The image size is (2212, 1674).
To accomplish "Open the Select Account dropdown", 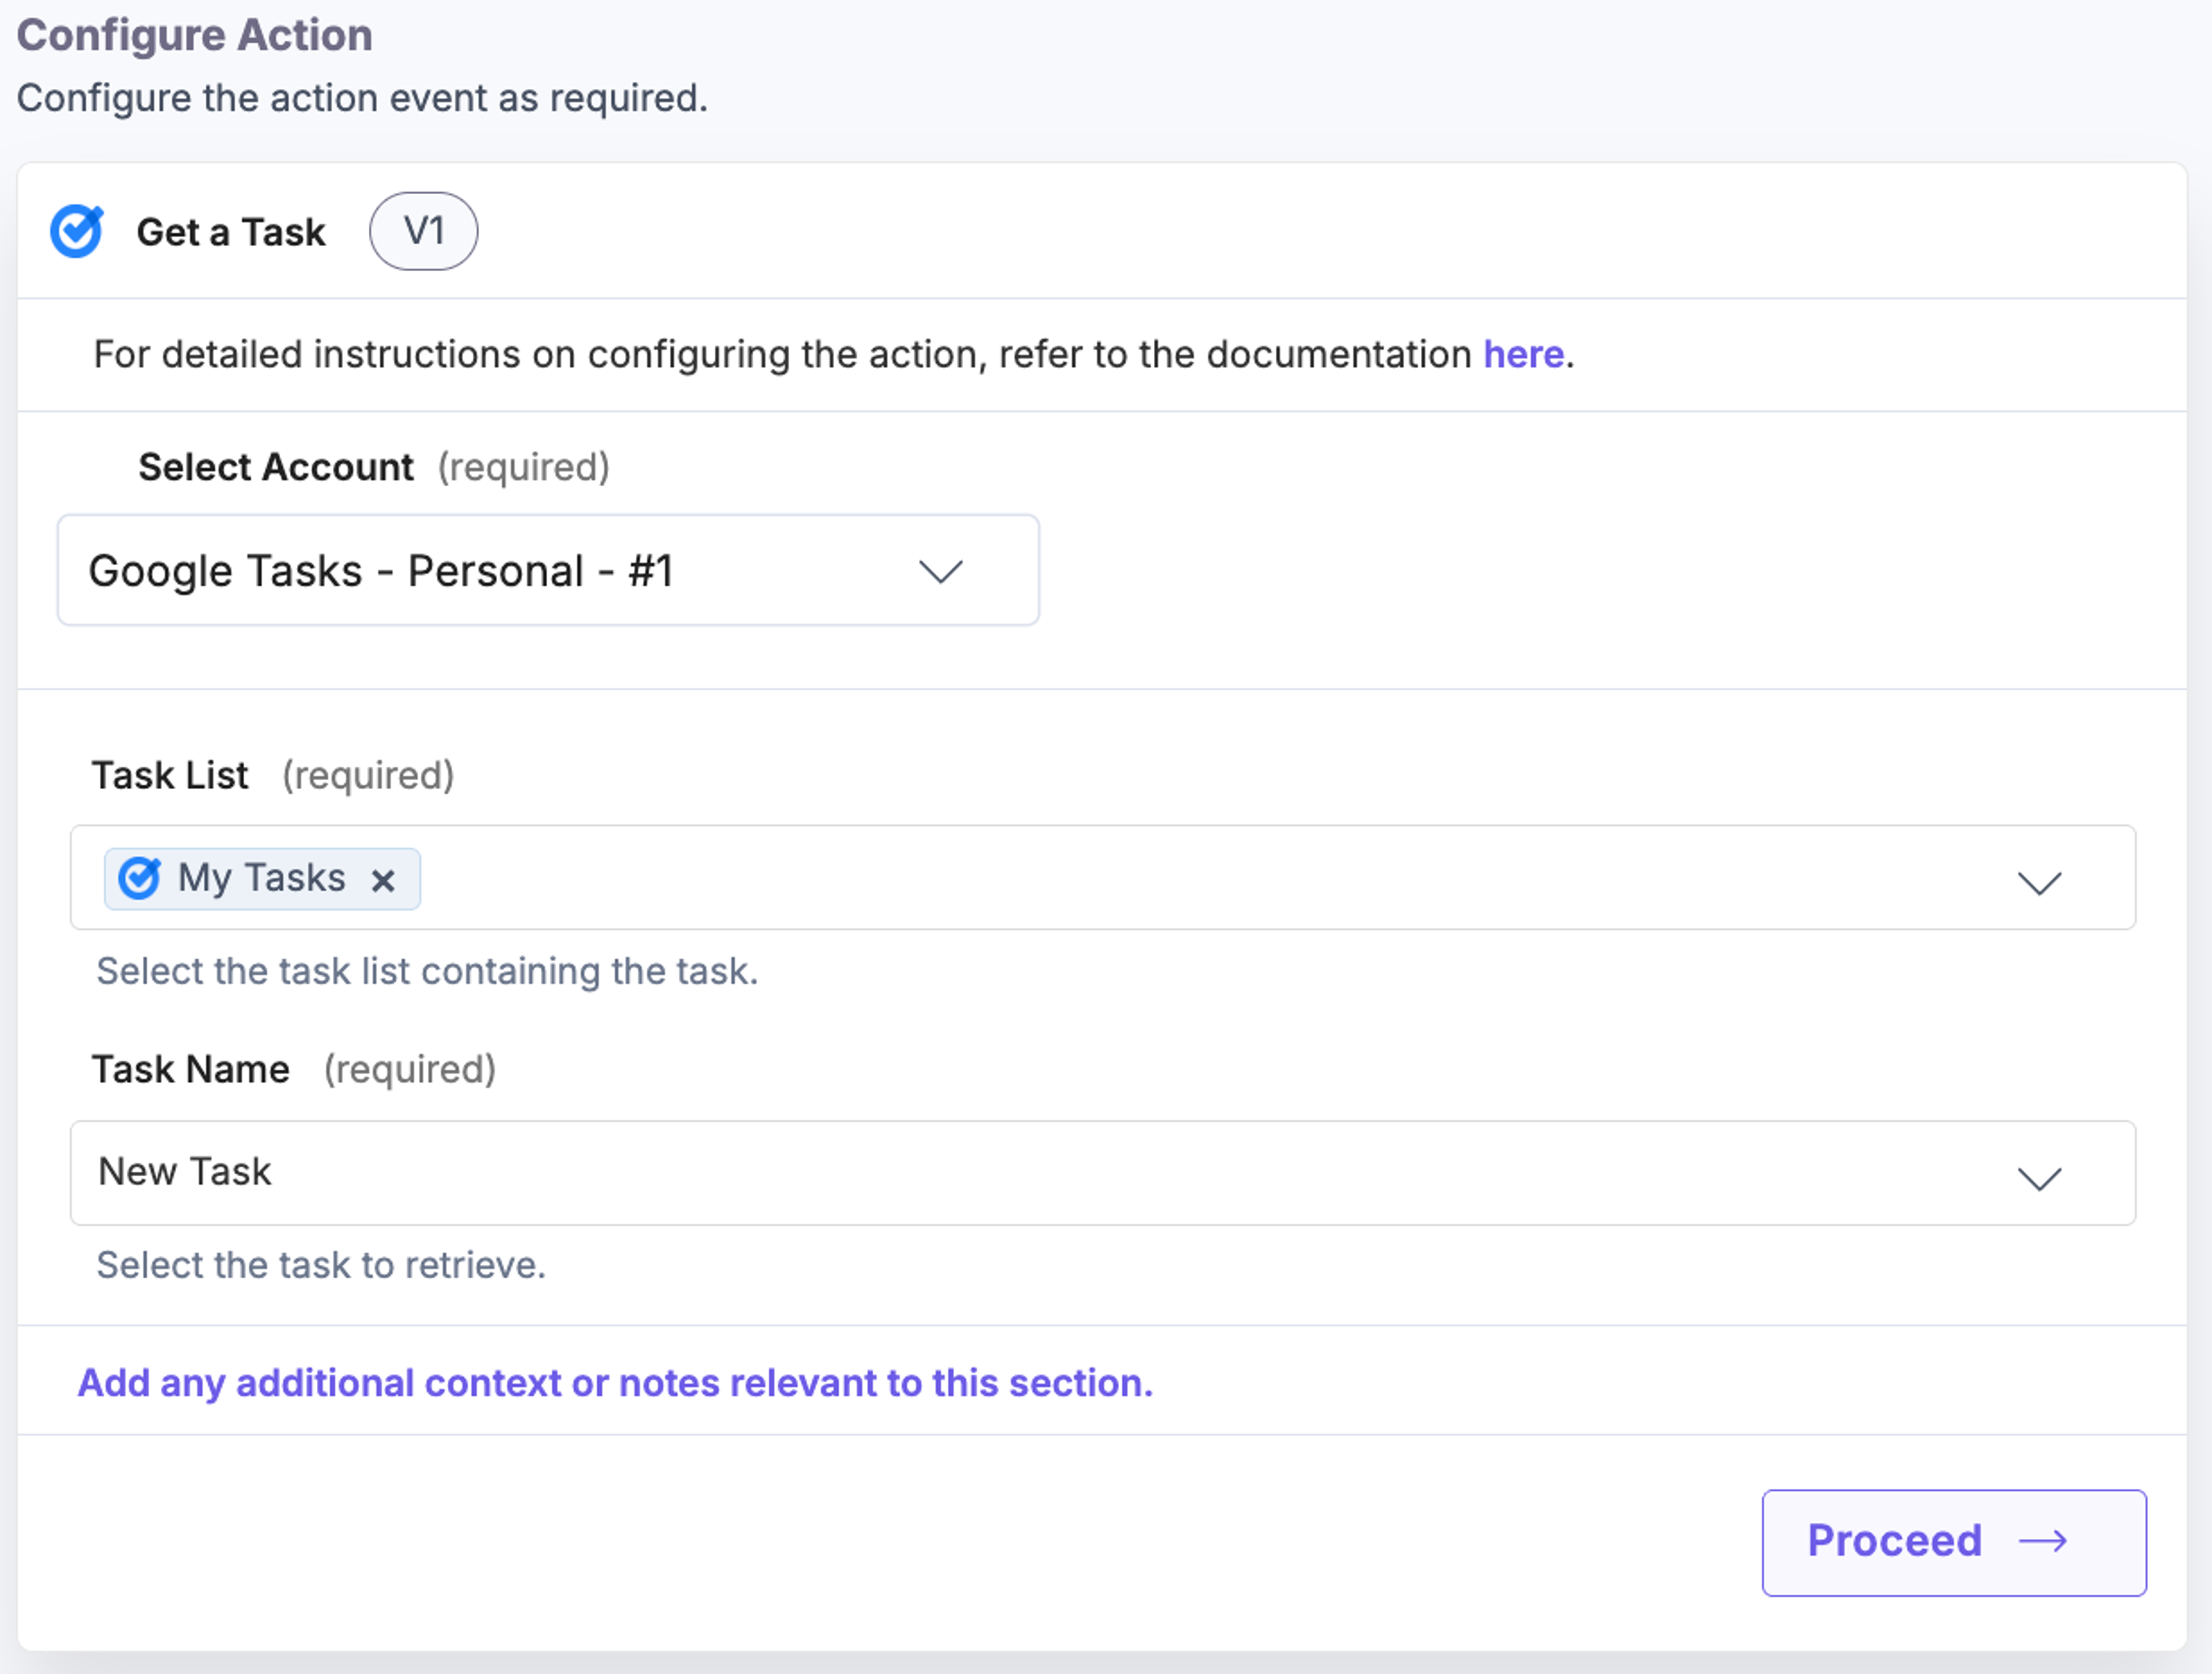I will click(x=548, y=570).
